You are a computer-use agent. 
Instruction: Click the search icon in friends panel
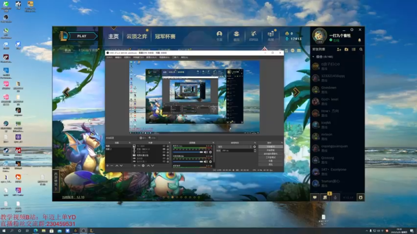tap(361, 49)
